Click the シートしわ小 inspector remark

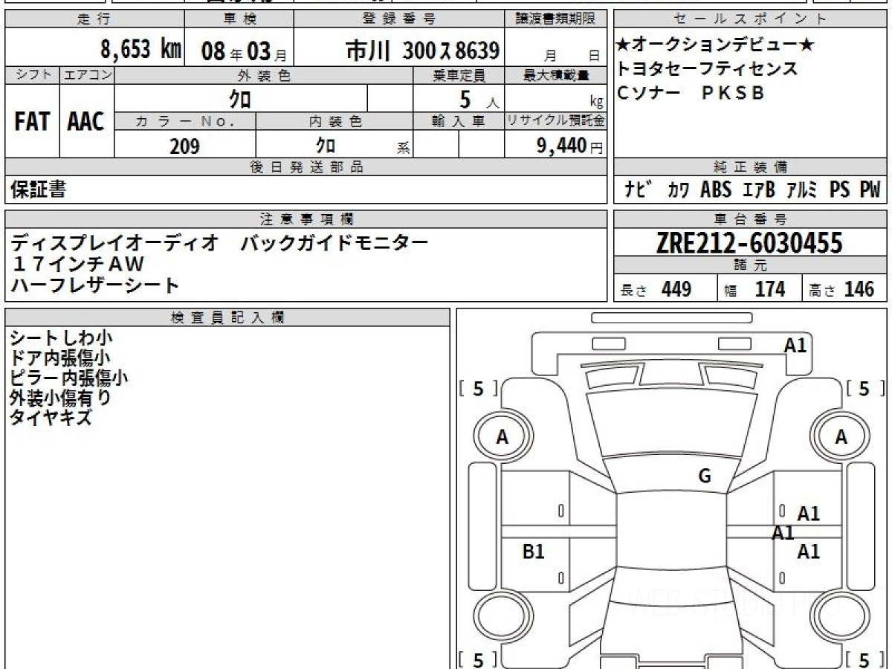click(x=61, y=338)
